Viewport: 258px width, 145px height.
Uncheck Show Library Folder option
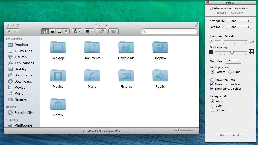(212, 89)
